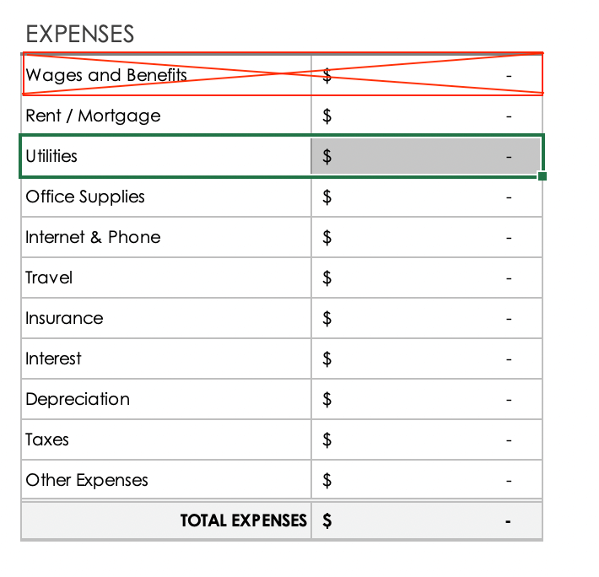
Task: Click the Insurance amount cell
Action: [x=426, y=318]
